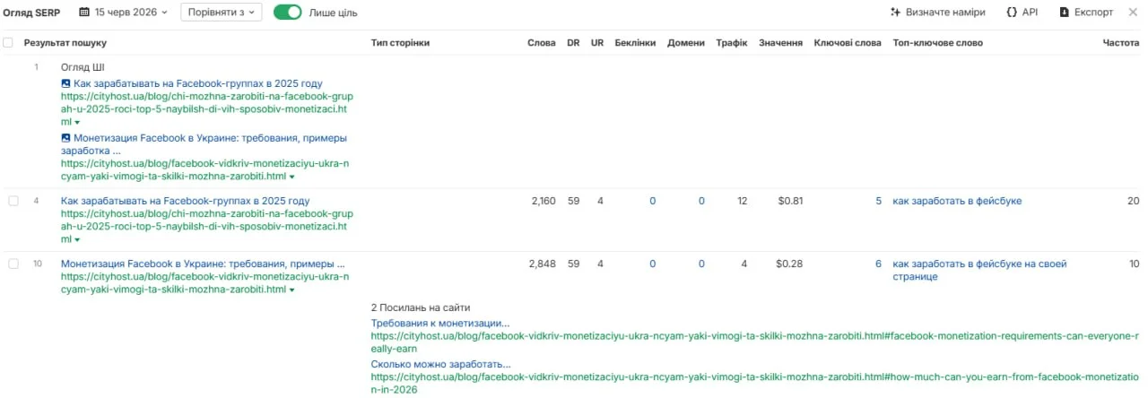Tick the select-all checkbox in header
Viewport: 1148px width, 398px height.
[x=9, y=43]
